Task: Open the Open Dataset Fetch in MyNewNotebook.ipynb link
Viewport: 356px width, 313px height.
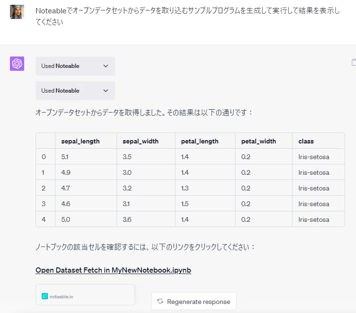Action: 113,270
